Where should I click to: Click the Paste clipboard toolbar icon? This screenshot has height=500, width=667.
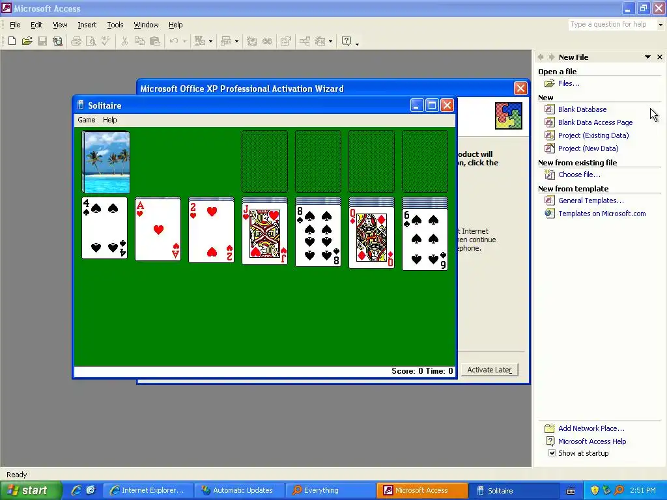coord(155,41)
